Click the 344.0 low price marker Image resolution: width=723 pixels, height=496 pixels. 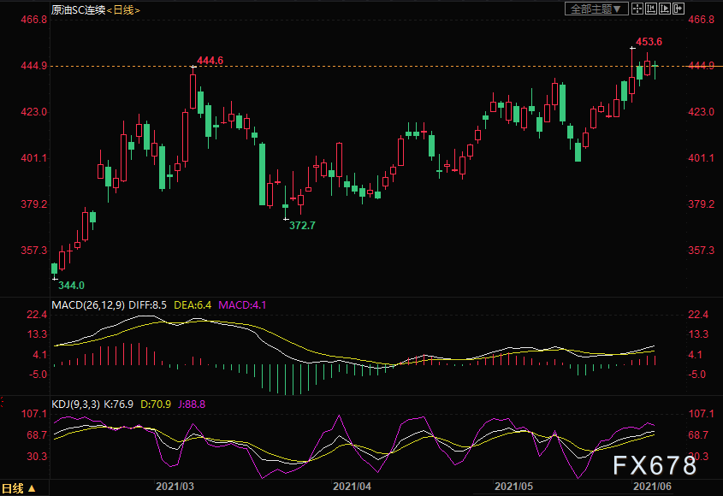tap(72, 285)
